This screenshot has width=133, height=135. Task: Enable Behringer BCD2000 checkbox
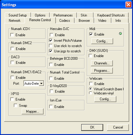pos(51,65)
